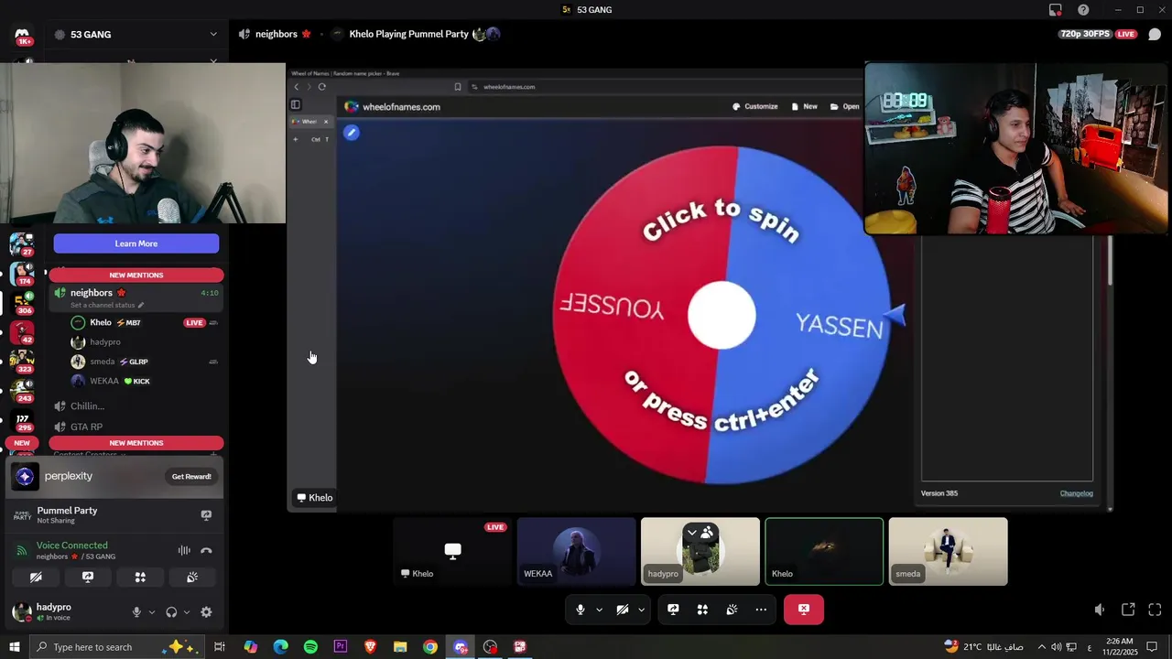The width and height of the screenshot is (1172, 659).
Task: Click the Learn More button
Action: [x=136, y=243]
